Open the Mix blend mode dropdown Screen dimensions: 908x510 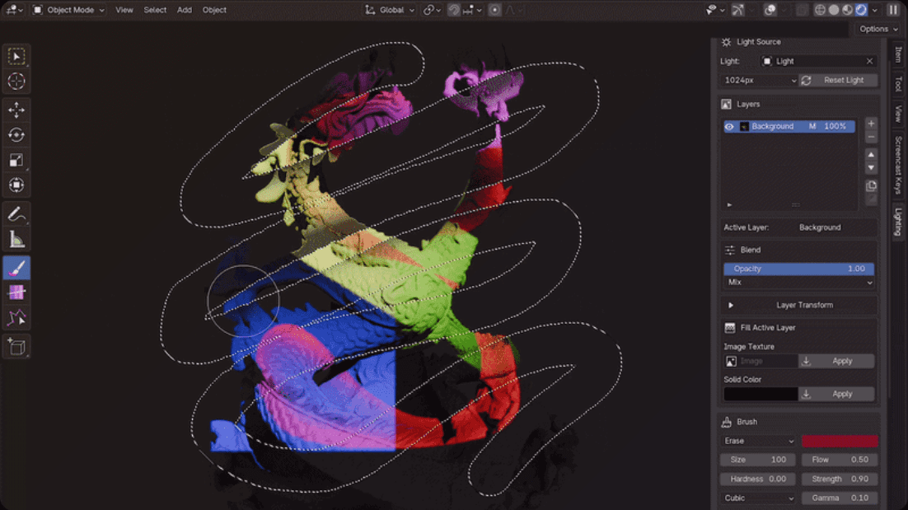(798, 283)
